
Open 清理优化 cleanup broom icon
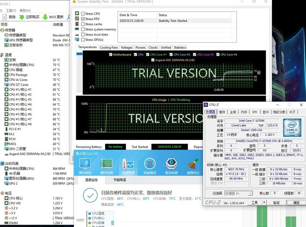[x=193, y=164]
